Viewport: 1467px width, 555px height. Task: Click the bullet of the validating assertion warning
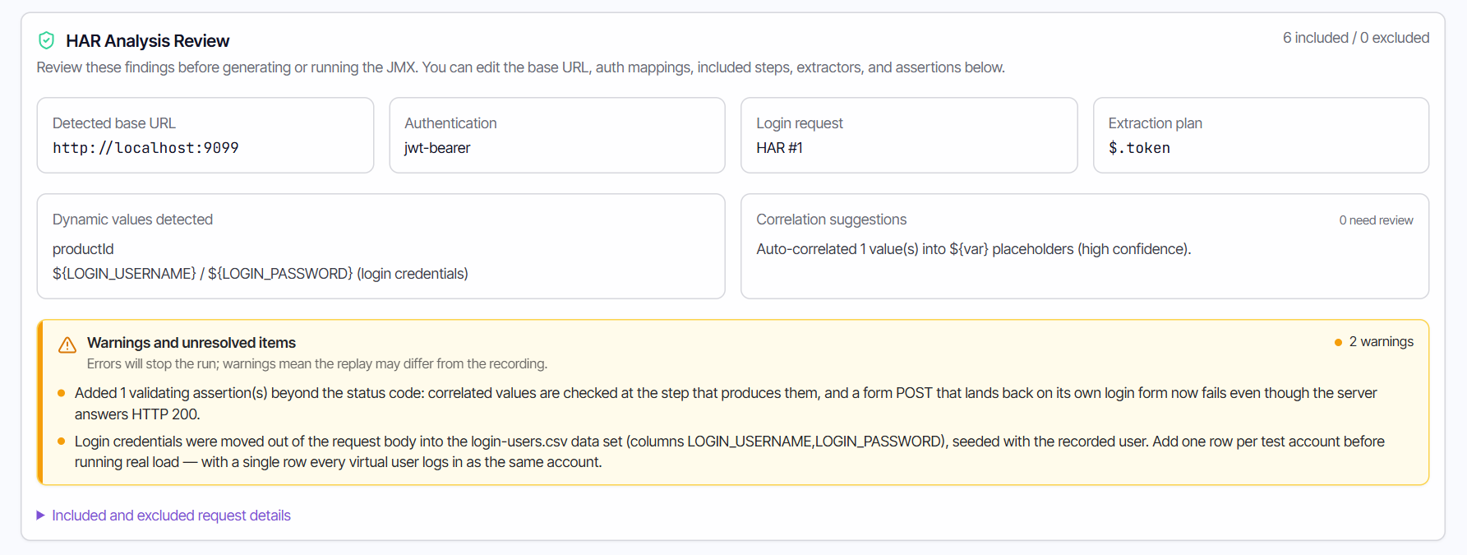click(62, 393)
